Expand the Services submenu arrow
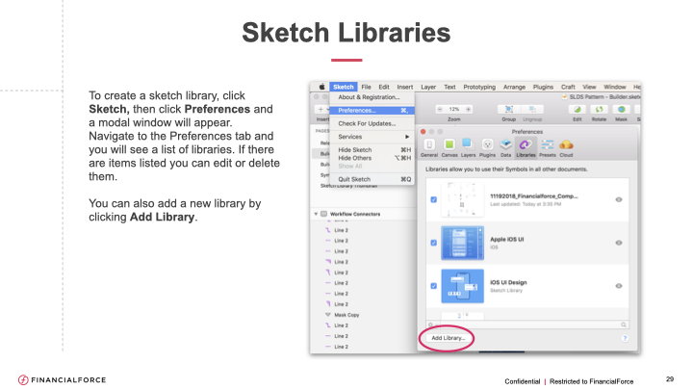The height and width of the screenshot is (390, 693). (x=407, y=137)
